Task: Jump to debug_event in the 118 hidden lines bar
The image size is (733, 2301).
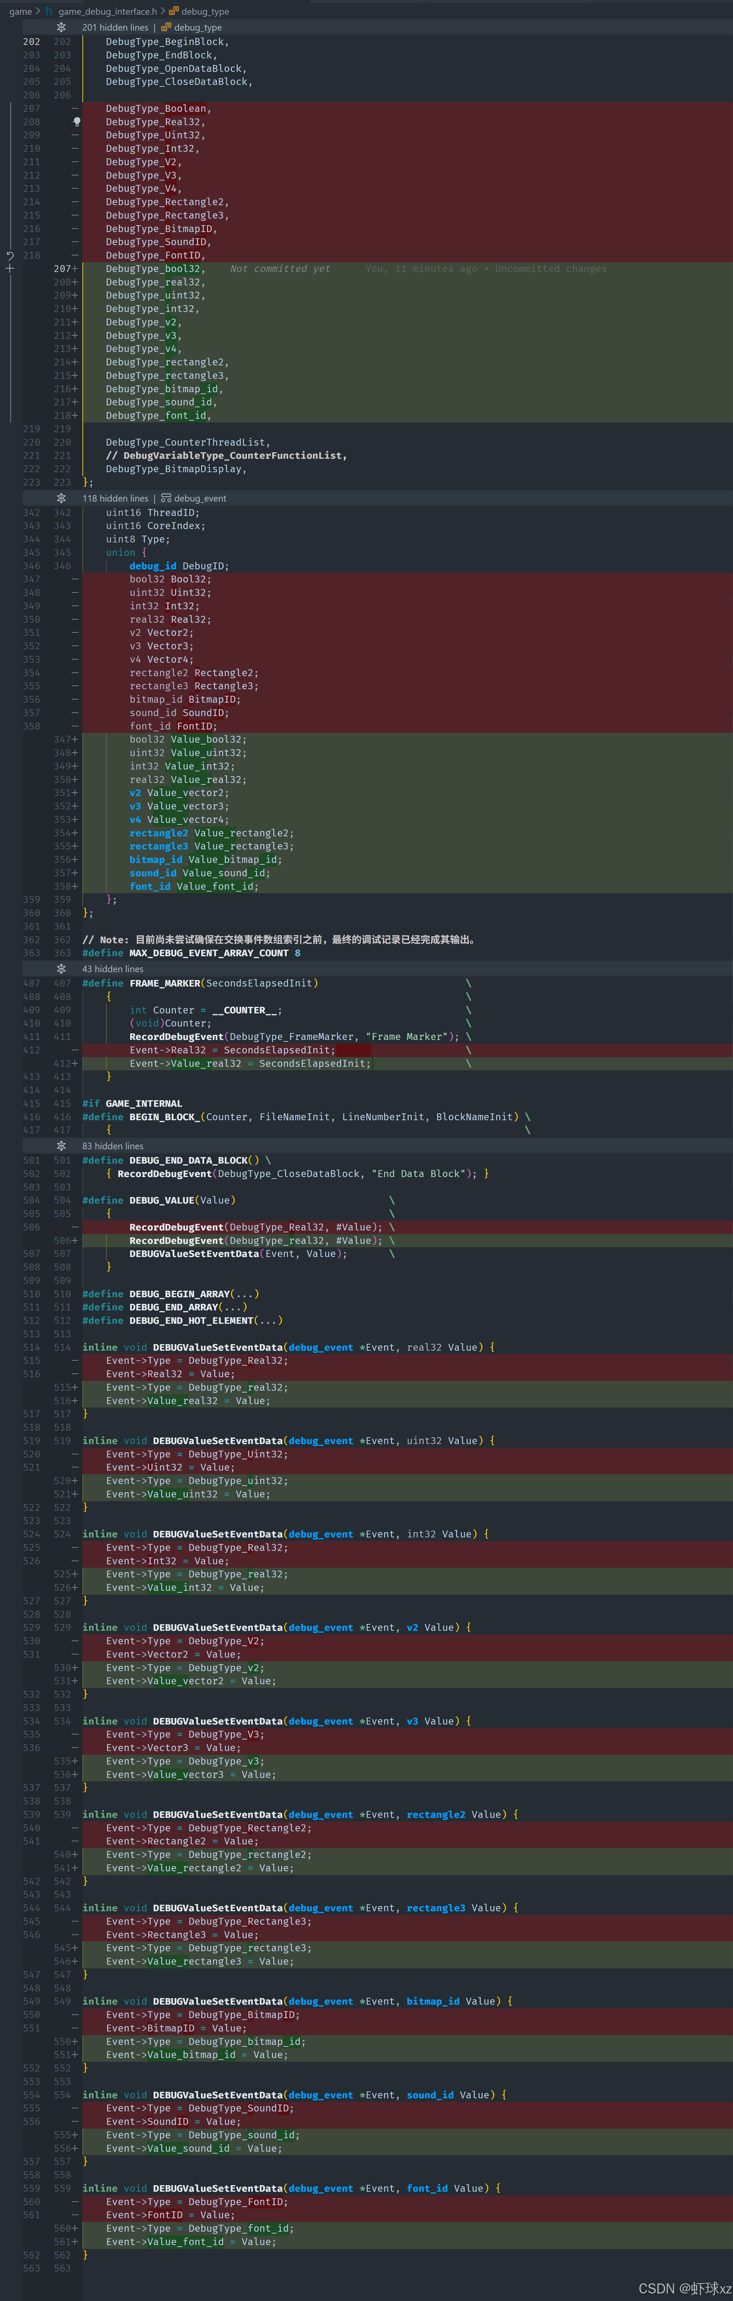Action: click(x=200, y=498)
